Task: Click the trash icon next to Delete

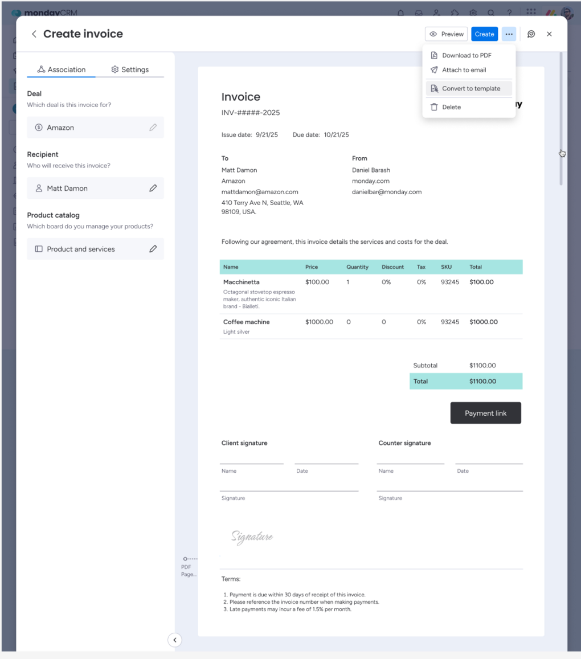Action: [434, 107]
